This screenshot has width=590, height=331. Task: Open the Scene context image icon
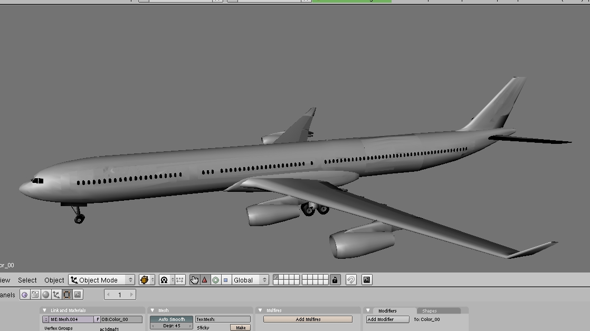78,295
